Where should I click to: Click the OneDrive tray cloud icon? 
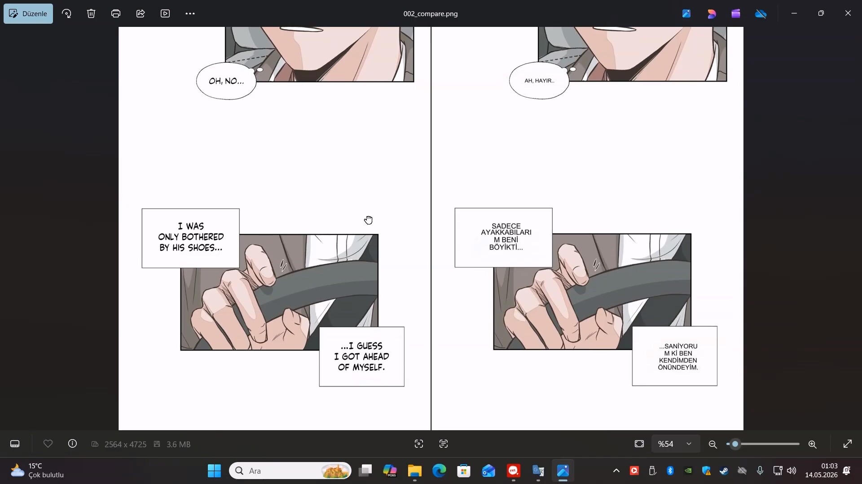[742, 471]
